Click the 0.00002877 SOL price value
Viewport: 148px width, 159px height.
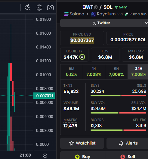(x=128, y=40)
